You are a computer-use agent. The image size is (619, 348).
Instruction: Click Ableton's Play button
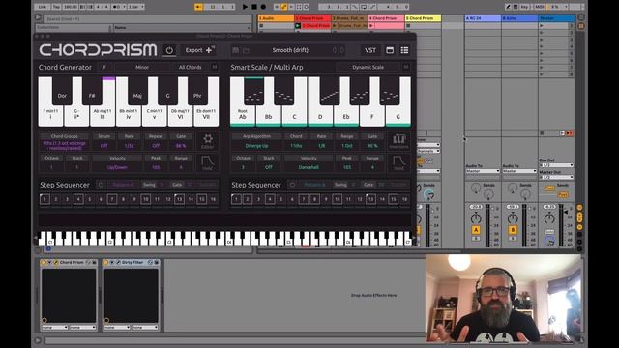click(x=245, y=7)
